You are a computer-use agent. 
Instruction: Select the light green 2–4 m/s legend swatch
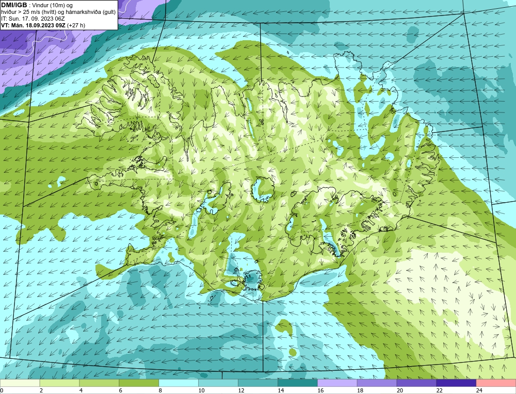click(59, 383)
